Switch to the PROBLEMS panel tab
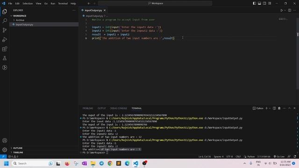299x168 pixels. pos(88,108)
